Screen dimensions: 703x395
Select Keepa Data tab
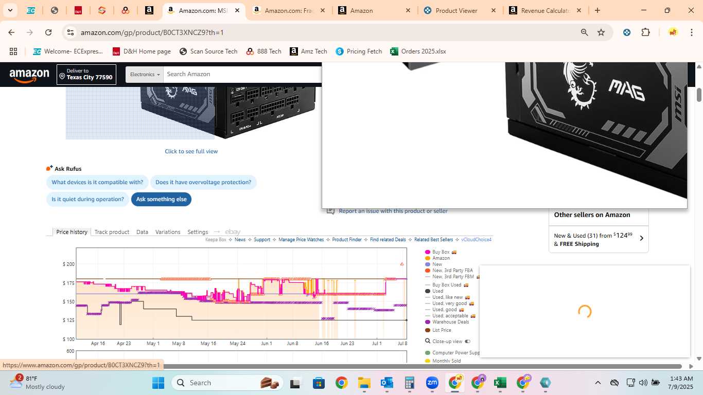tap(142, 232)
